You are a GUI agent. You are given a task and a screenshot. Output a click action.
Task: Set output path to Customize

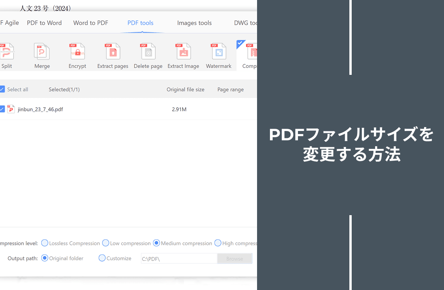(102, 258)
